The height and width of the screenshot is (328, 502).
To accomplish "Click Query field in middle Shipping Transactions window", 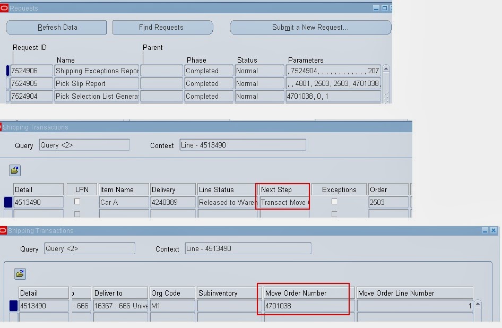I will coord(84,145).
